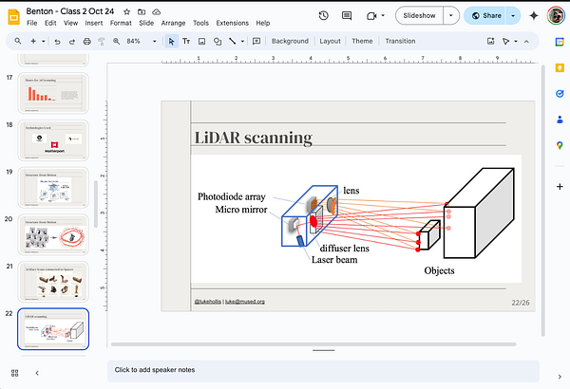This screenshot has height=389, width=570.
Task: Expand Share options dropdown arrow
Action: tap(514, 15)
